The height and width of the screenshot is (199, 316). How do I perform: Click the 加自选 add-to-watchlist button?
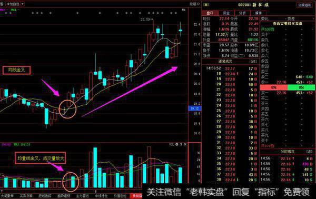click(x=13, y=4)
